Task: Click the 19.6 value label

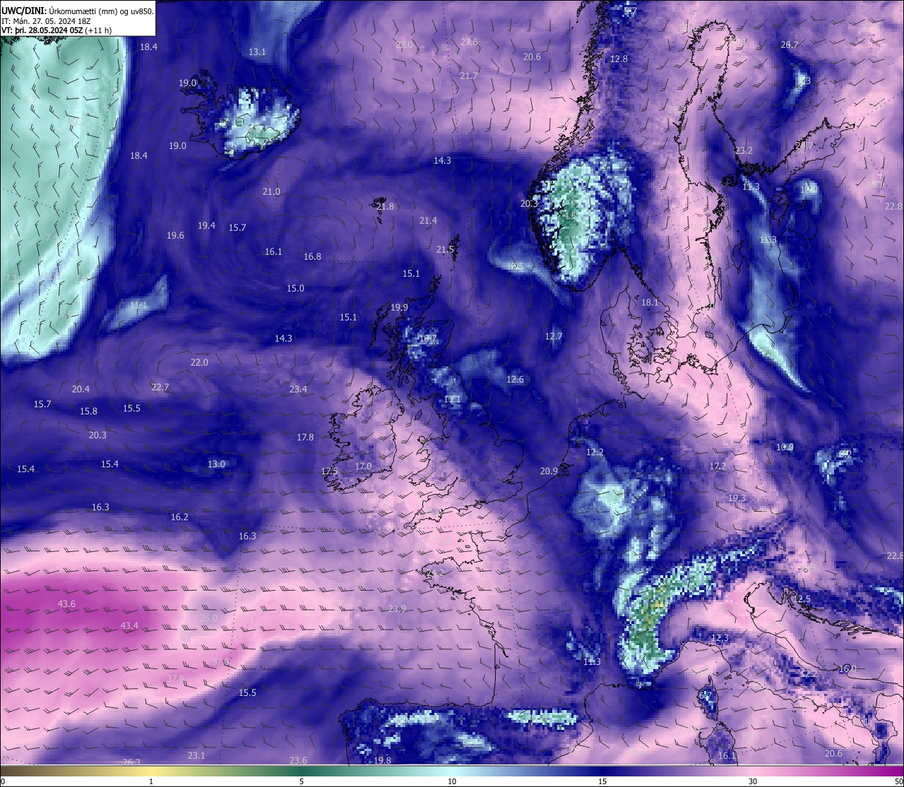Action: 175,236
